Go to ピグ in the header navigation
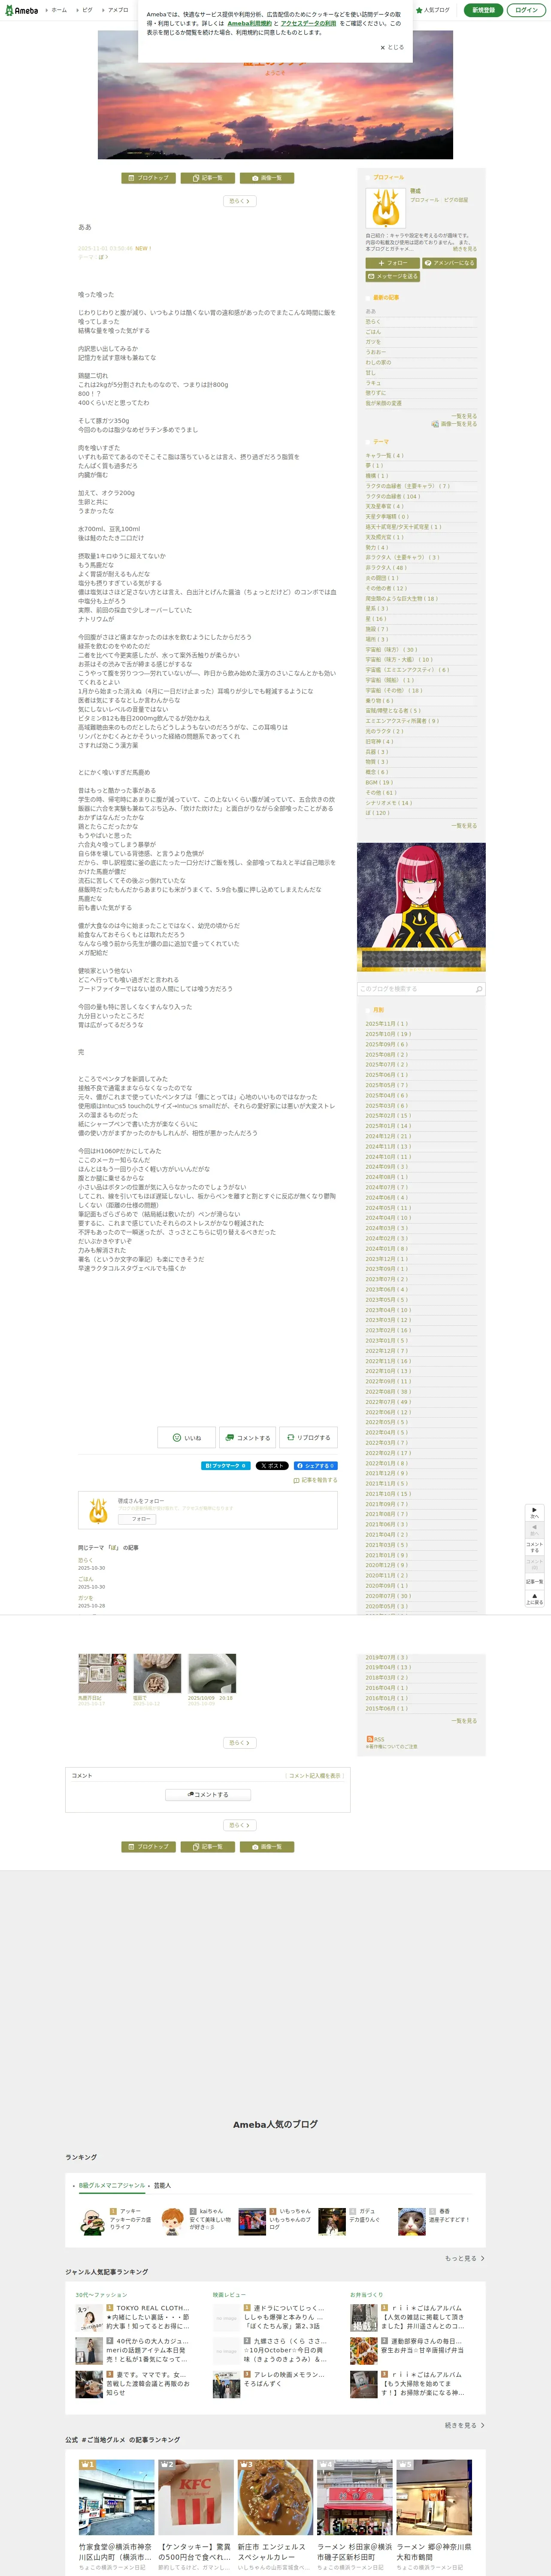Image resolution: width=551 pixels, height=2576 pixels. coord(86,10)
